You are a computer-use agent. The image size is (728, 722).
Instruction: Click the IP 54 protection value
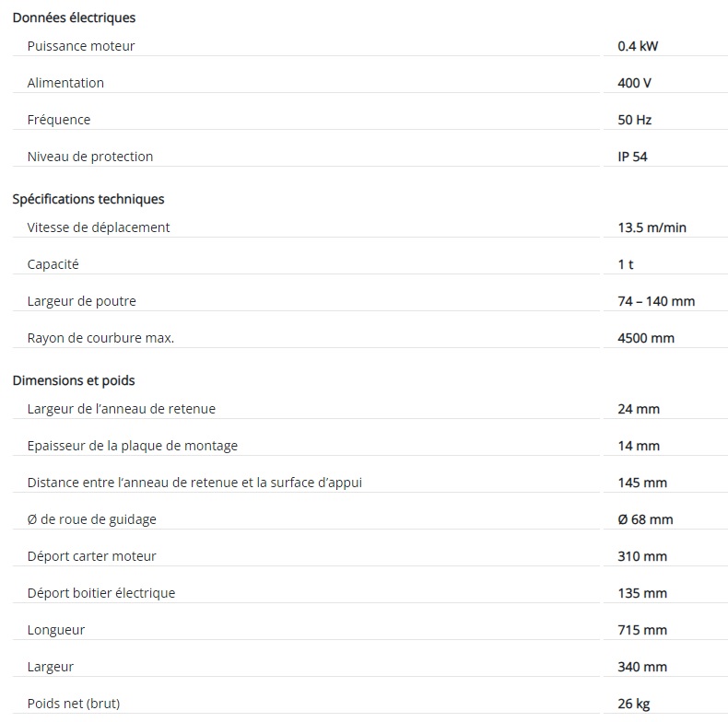click(632, 157)
